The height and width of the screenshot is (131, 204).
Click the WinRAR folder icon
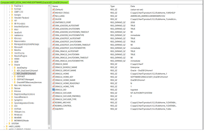[12, 118]
